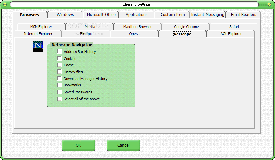
Task: Select the Browsers tab
Action: pyautogui.click(x=30, y=15)
